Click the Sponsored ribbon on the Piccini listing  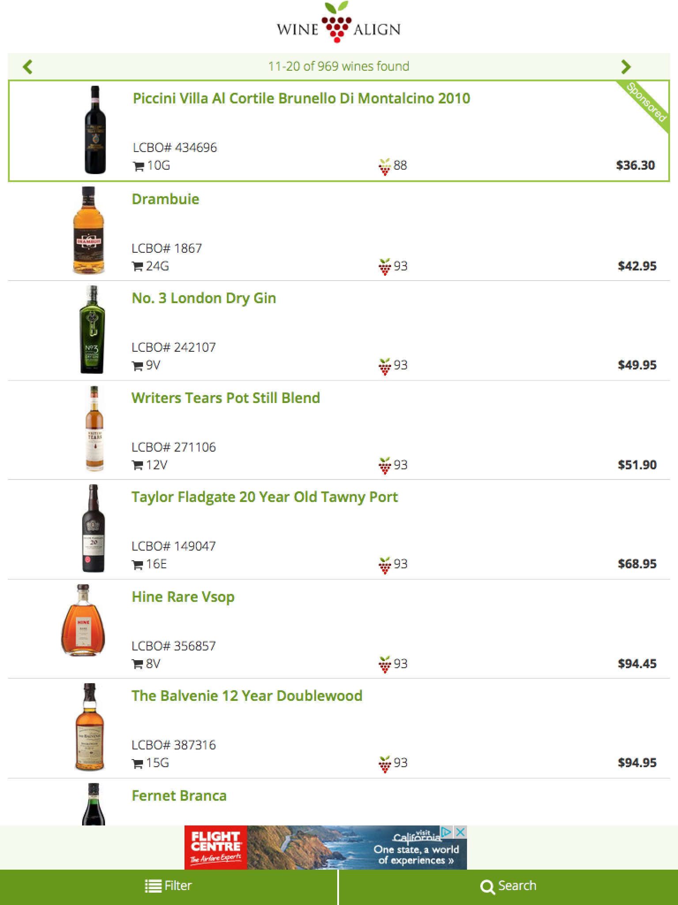[x=647, y=102]
